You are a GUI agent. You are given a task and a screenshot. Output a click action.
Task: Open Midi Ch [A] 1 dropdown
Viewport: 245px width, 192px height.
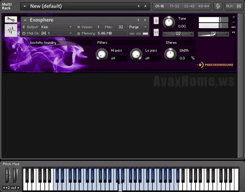71,33
